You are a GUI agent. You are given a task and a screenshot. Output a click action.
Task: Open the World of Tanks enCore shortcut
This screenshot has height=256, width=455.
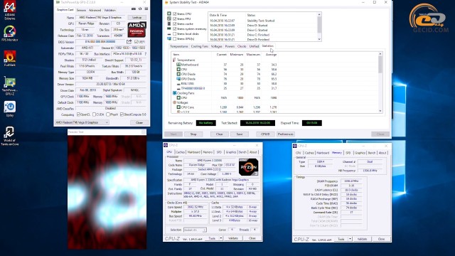click(9, 136)
